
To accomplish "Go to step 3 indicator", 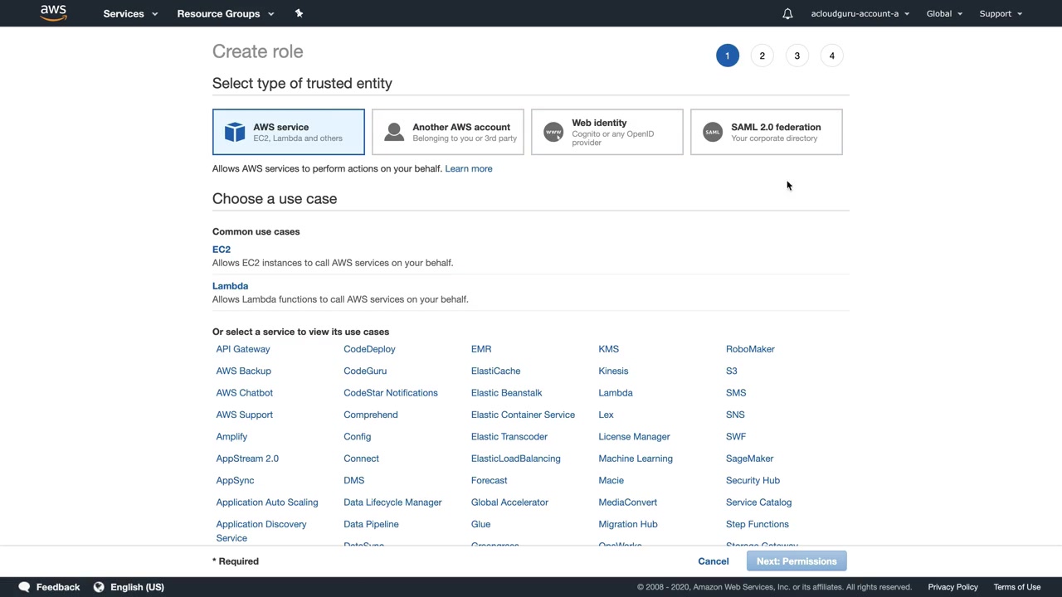I will click(x=796, y=56).
